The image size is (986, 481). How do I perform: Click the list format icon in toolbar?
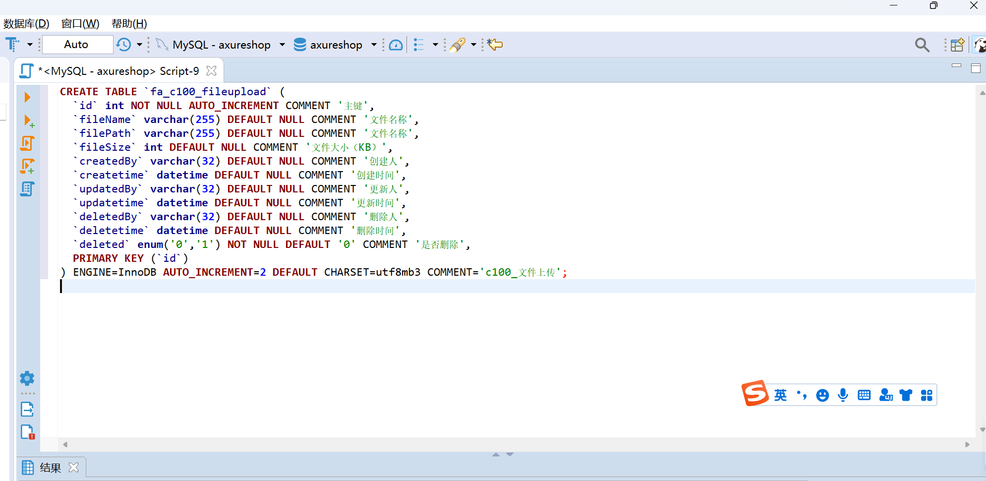pos(419,45)
